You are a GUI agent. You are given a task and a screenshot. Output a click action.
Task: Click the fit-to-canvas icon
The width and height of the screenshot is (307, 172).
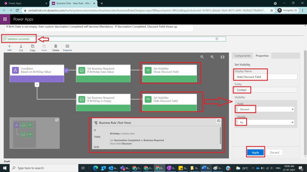[222, 57]
